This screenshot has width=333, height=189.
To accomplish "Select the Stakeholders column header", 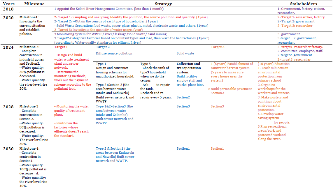I will (303, 4).
